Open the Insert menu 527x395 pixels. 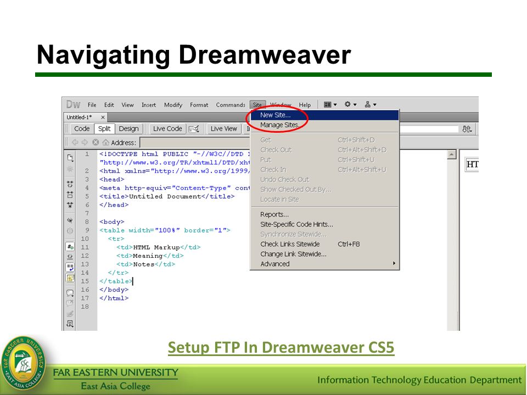[x=149, y=105]
